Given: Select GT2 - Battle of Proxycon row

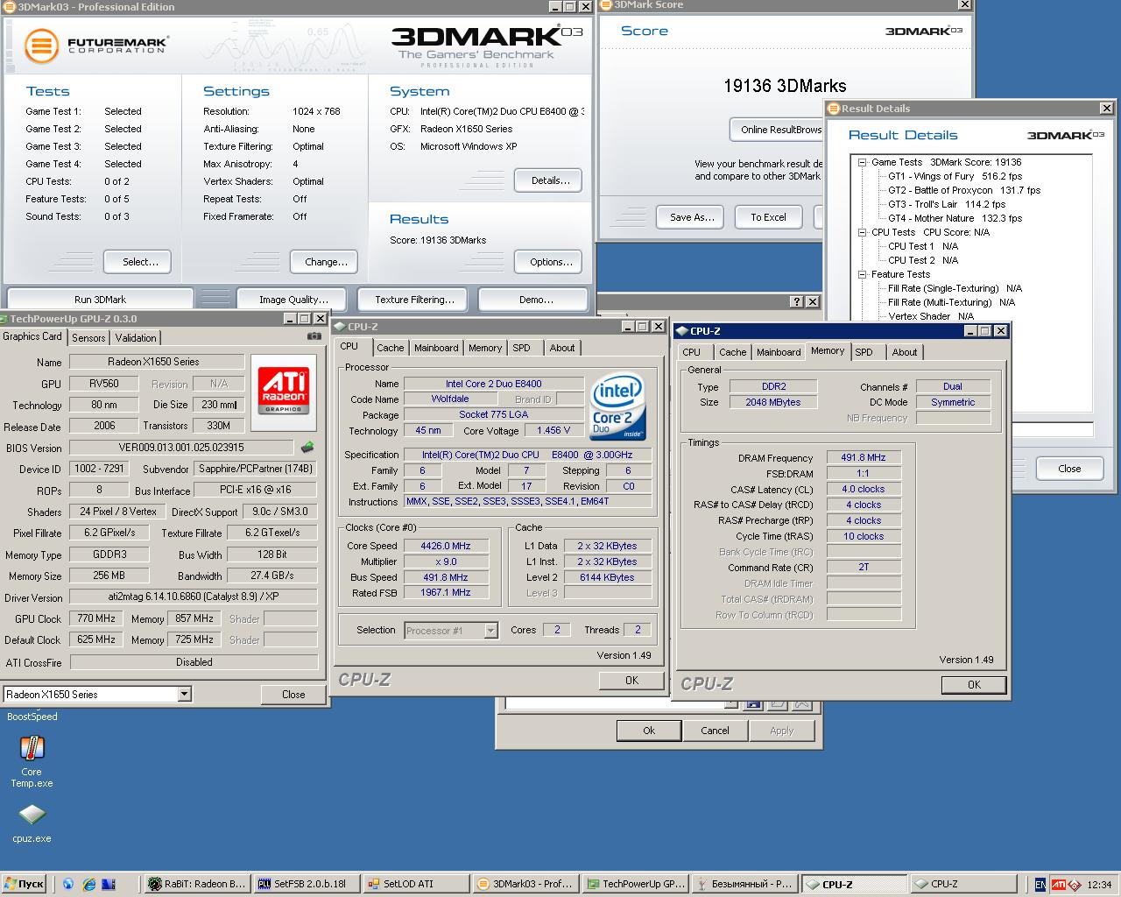Looking at the screenshot, I should click(964, 190).
